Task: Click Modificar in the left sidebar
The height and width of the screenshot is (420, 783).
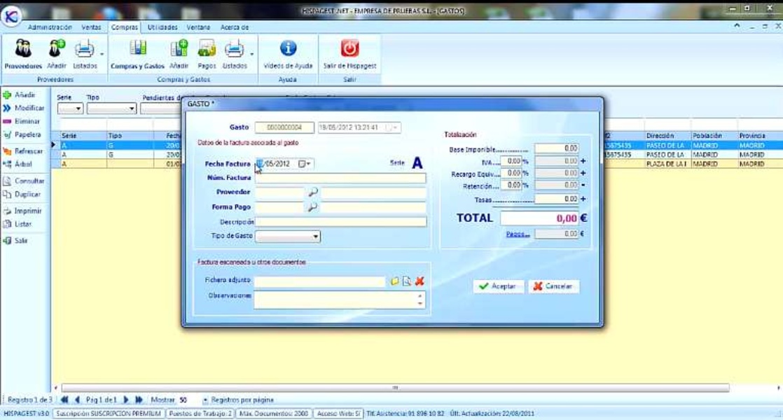Action: coord(24,108)
